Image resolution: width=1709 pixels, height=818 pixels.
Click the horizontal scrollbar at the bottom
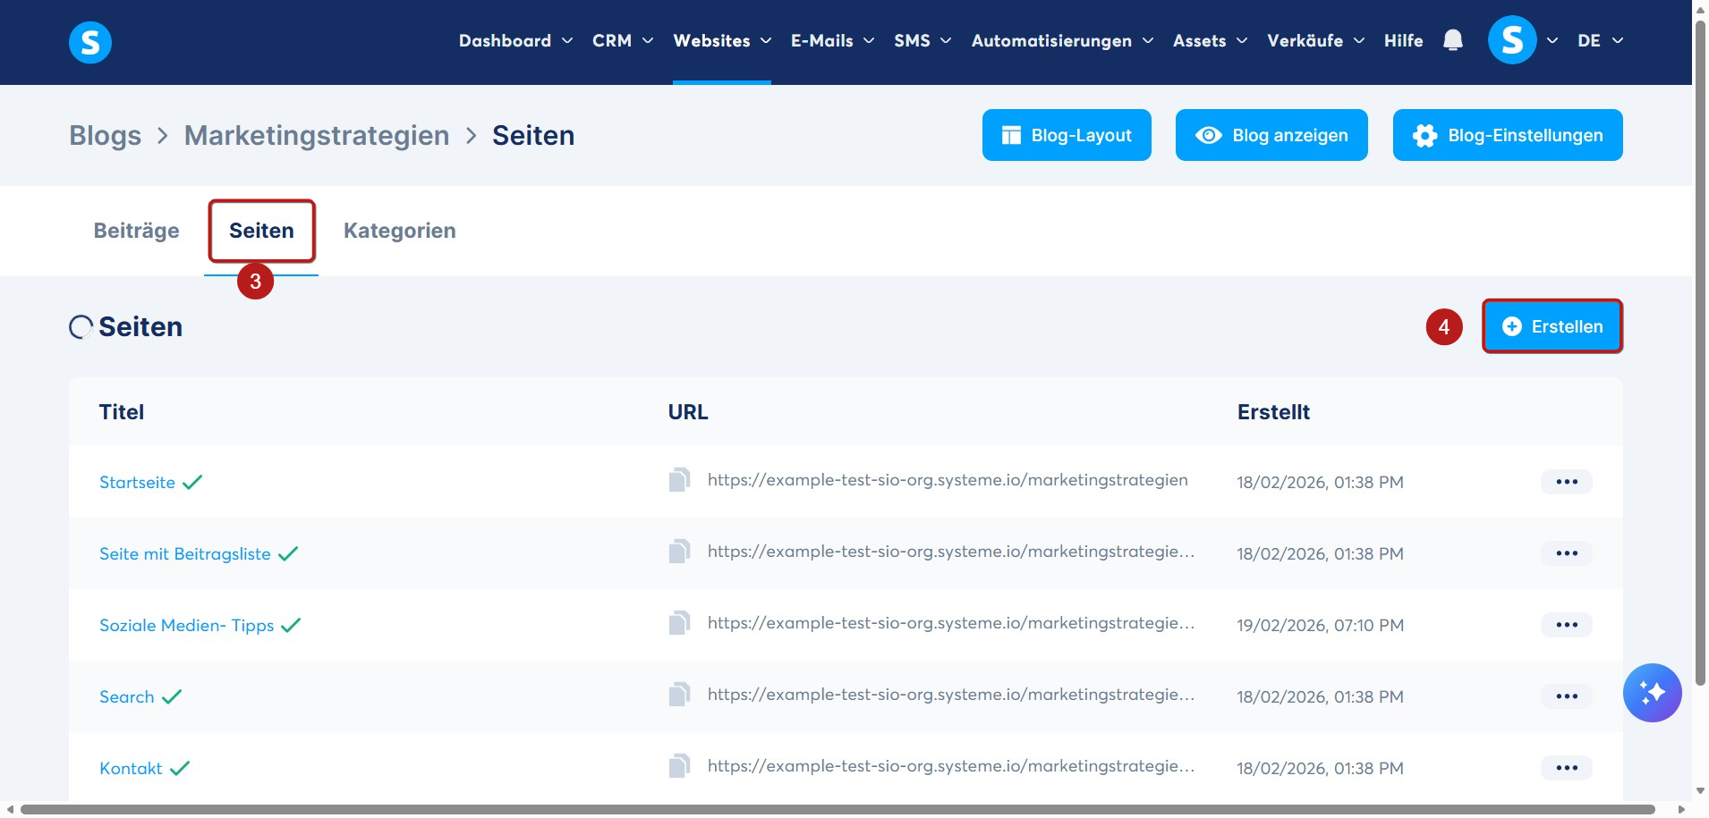[837, 809]
